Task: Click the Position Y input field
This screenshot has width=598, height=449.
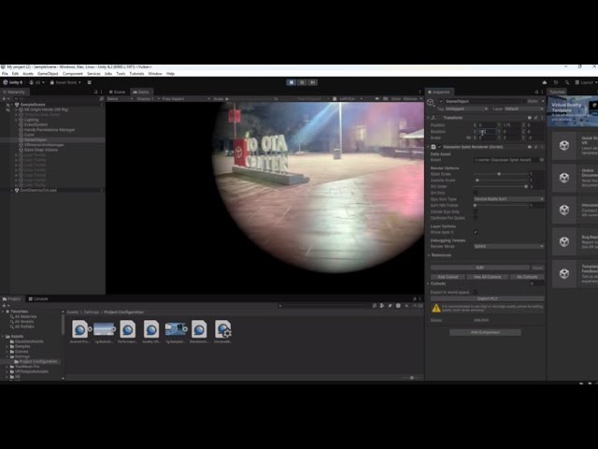Action: (x=511, y=125)
